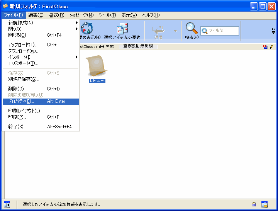Click the overlapping squares icon in info bar

[x=265, y=47]
